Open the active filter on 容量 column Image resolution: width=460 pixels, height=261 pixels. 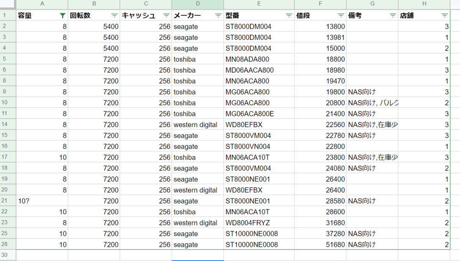[62, 16]
